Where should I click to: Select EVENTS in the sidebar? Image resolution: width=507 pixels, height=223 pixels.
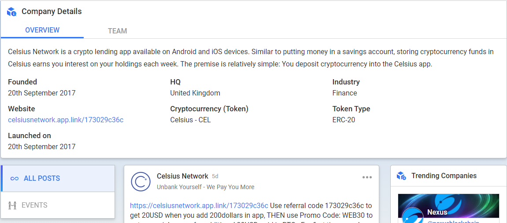tap(58, 205)
